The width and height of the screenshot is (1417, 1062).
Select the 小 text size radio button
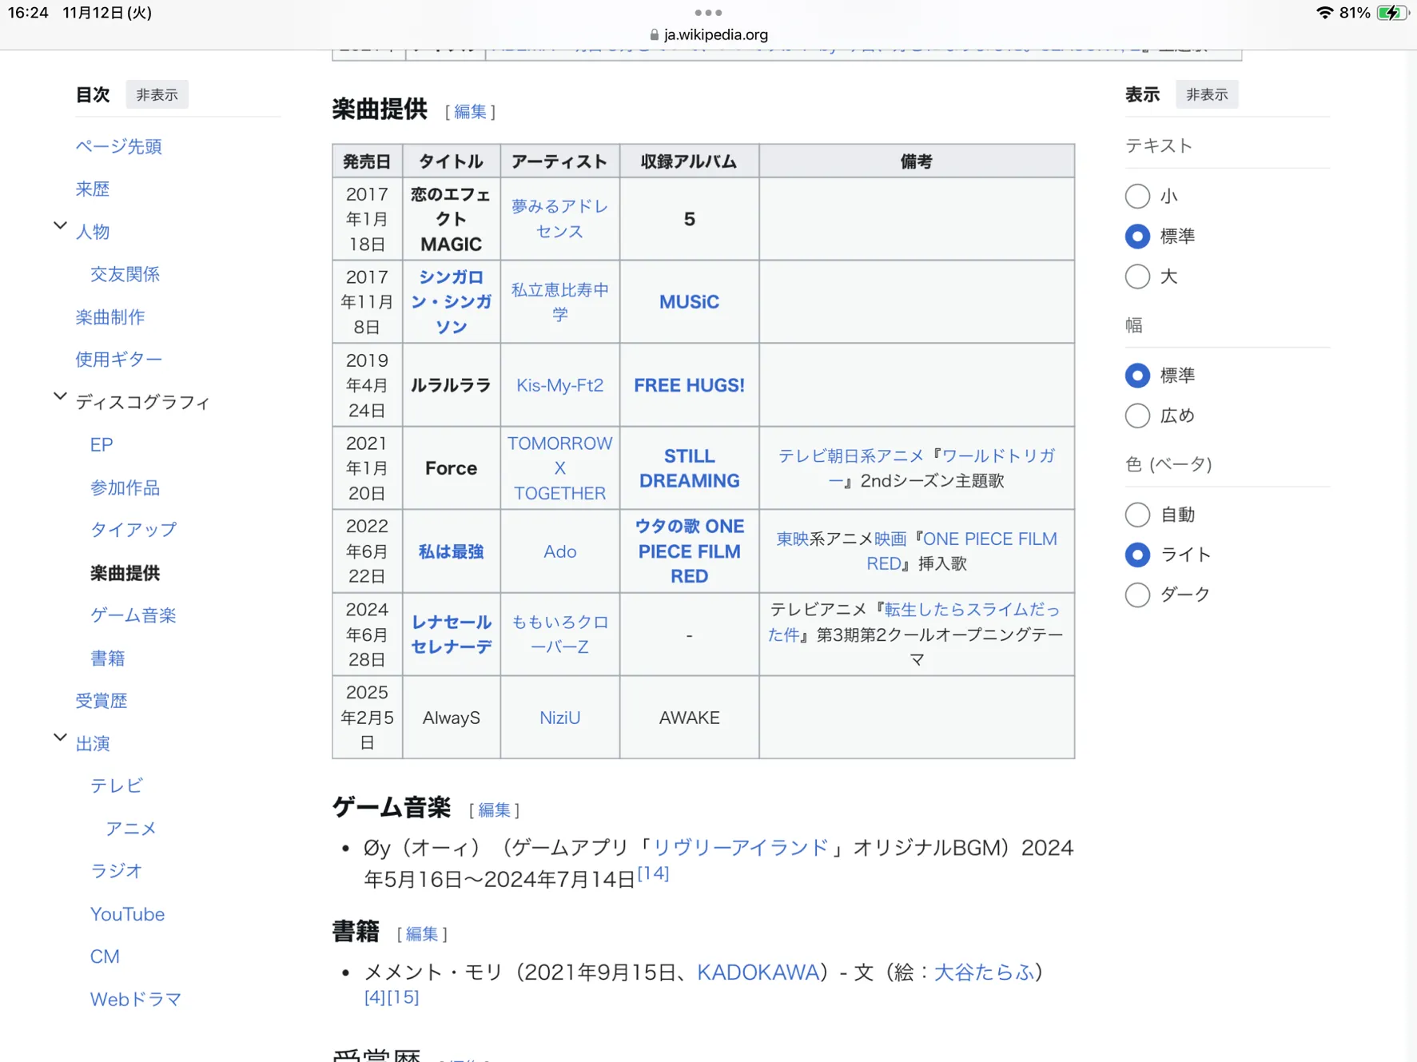(x=1137, y=196)
